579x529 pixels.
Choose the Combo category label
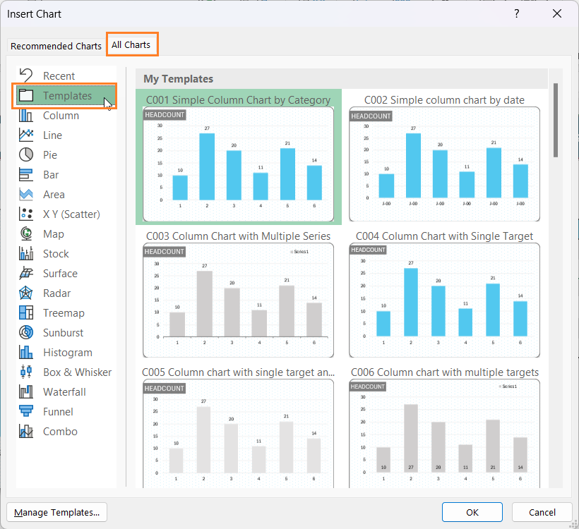point(60,431)
